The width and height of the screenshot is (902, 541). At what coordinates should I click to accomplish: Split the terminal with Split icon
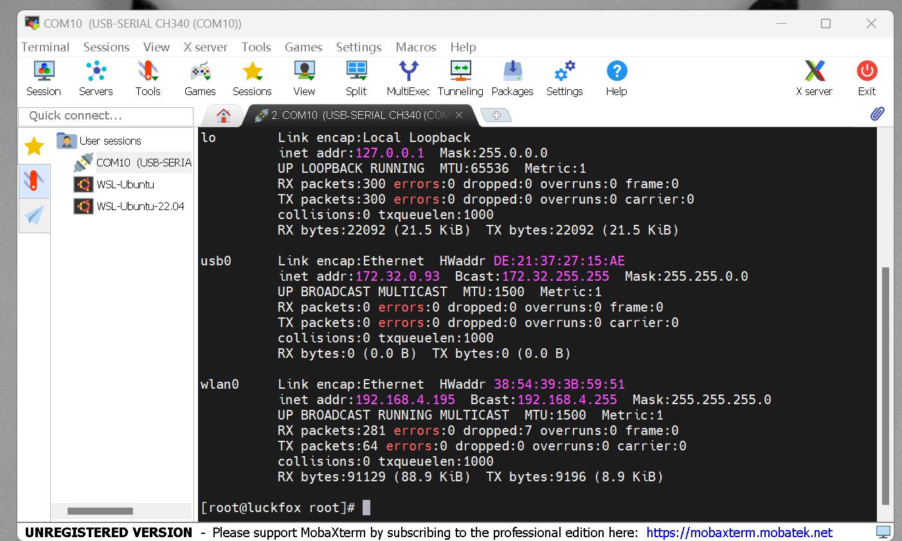click(x=356, y=78)
